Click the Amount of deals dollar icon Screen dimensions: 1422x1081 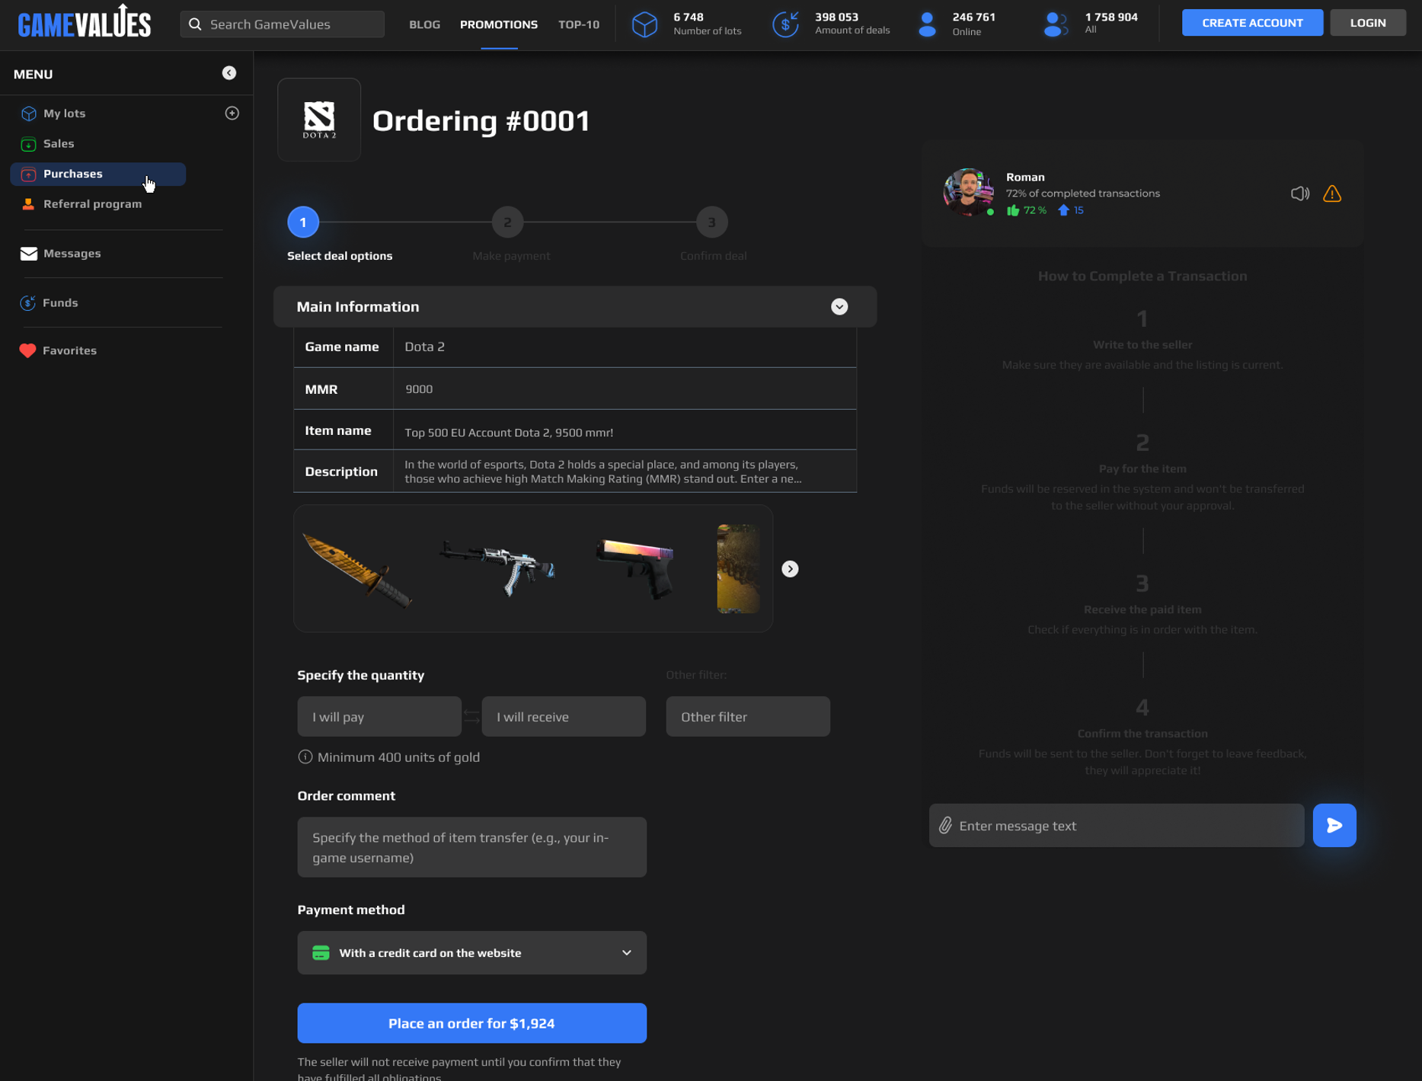click(785, 24)
